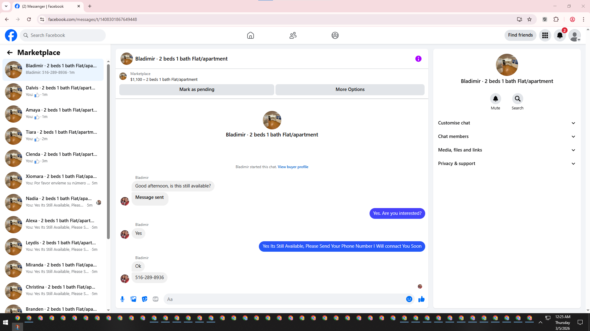Show hidden system tray icons

tap(541, 322)
